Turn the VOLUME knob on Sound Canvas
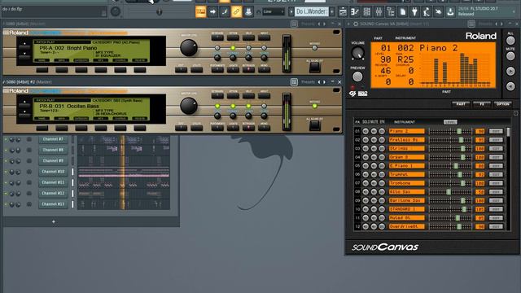The width and height of the screenshot is (521, 293). 357,52
